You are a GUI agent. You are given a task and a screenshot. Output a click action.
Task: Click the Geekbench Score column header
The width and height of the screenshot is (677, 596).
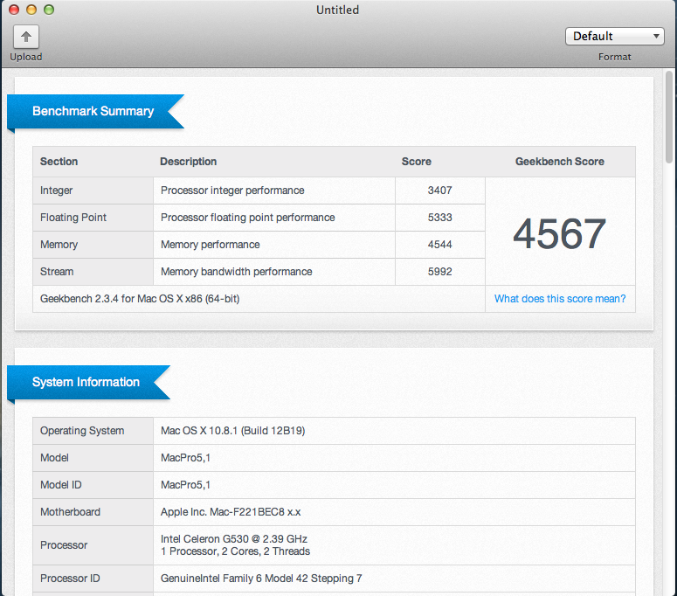tap(560, 162)
